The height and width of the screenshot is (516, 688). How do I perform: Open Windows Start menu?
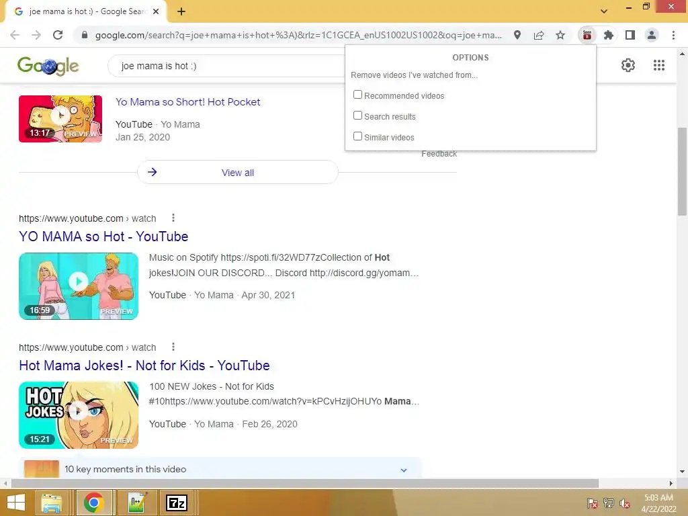[16, 503]
